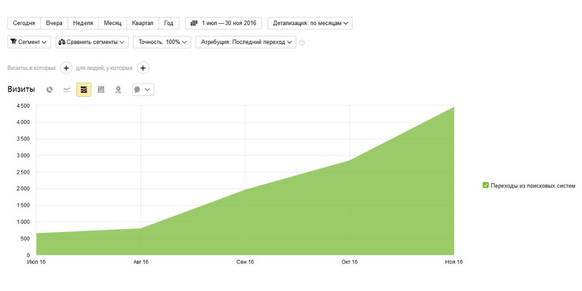Click the 2 000 y-axis value
The width and height of the screenshot is (582, 291).
[24, 188]
